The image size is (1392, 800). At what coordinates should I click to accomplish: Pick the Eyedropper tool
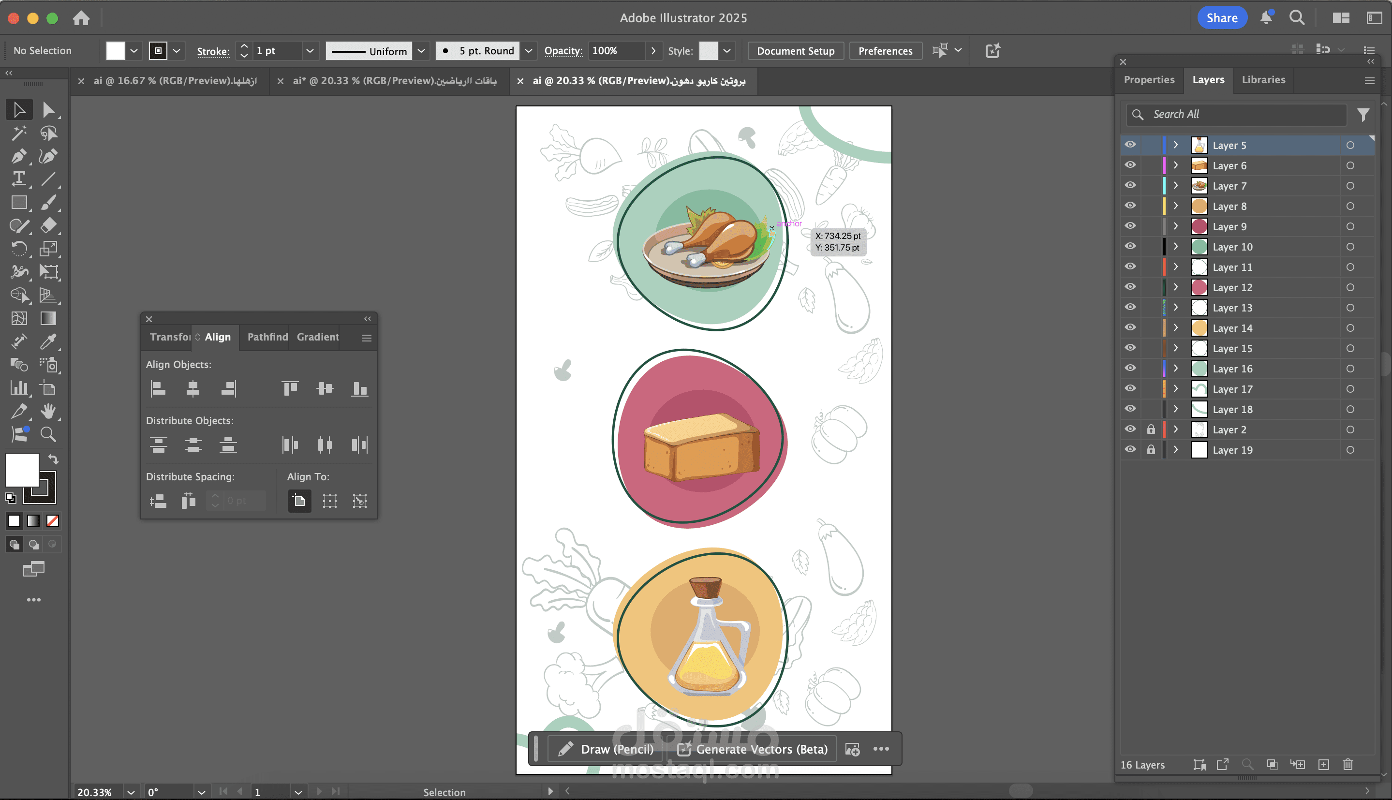click(x=48, y=342)
